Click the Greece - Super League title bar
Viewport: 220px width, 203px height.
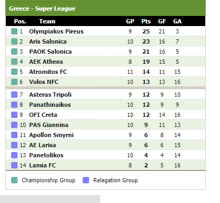[105, 9]
